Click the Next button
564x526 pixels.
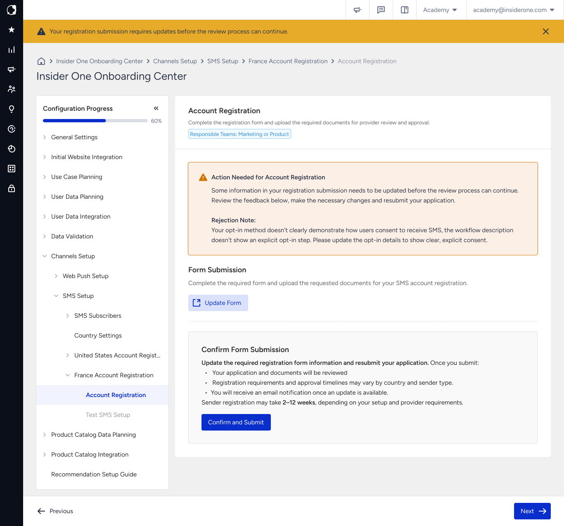coord(532,511)
